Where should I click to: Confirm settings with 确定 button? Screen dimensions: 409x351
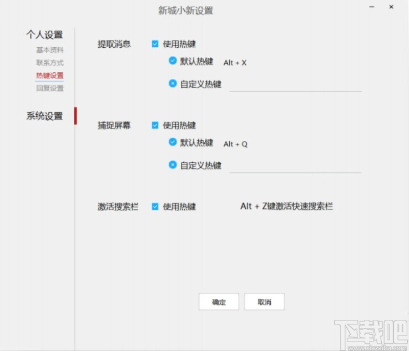[219, 302]
